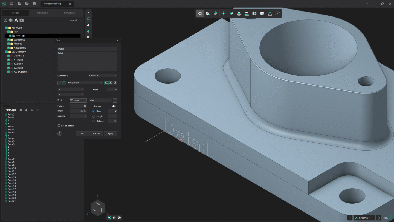Select the Text tool in the Model toolbar
The image size is (394, 222).
pyautogui.click(x=16, y=20)
